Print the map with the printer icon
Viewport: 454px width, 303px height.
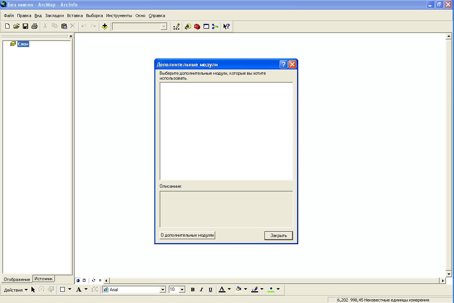click(34, 27)
